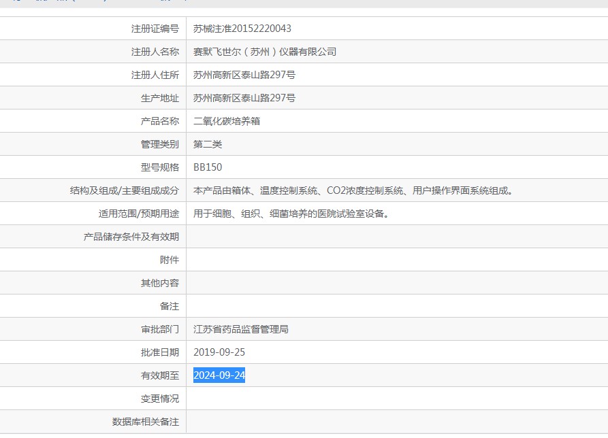Click the 批准日期 label
This screenshot has width=608, height=438.
pos(160,352)
